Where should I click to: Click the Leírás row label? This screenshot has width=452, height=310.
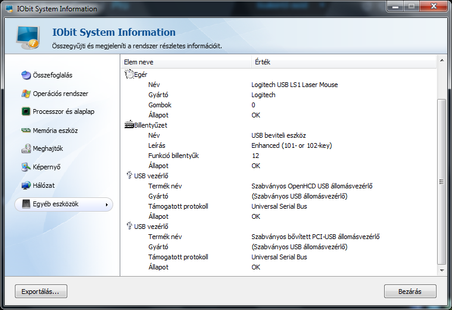click(x=157, y=145)
